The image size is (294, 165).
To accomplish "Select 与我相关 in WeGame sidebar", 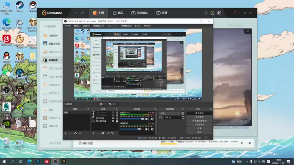I will [x=51, y=36].
